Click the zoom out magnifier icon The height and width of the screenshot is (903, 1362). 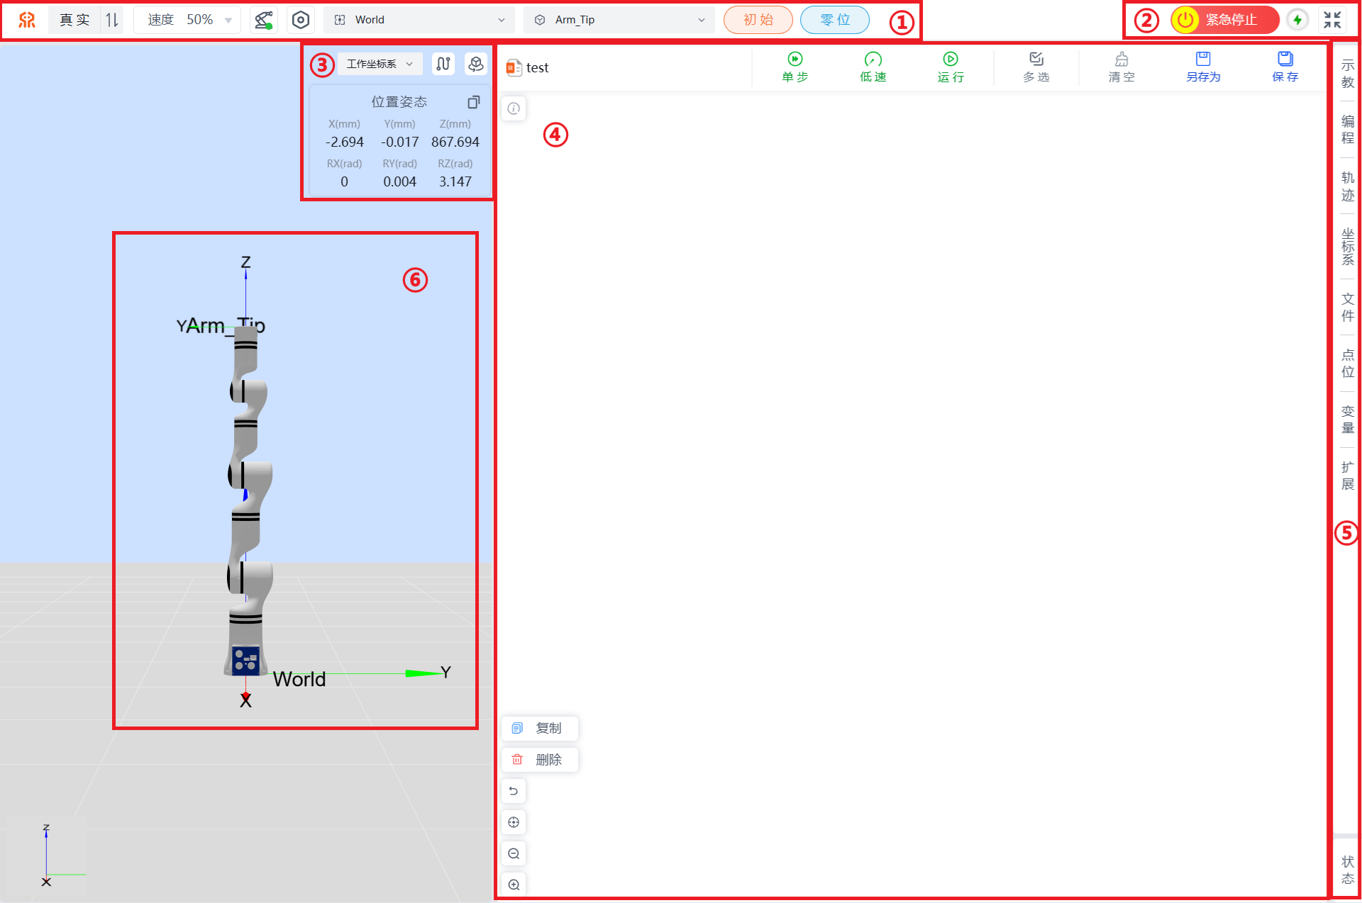click(x=514, y=853)
